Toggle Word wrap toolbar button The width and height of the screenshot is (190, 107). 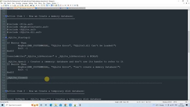pyautogui.click(x=47, y=5)
